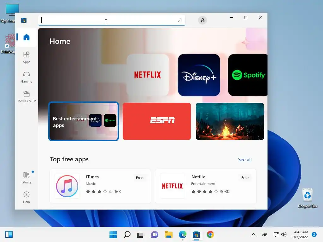Viewport: 323px width, 242px height.
Task: Open the Help page
Action: [26, 198]
